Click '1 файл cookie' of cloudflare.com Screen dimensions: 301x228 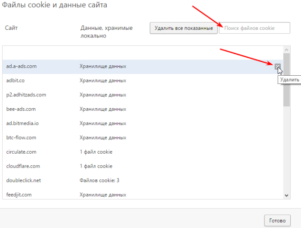tap(96, 166)
